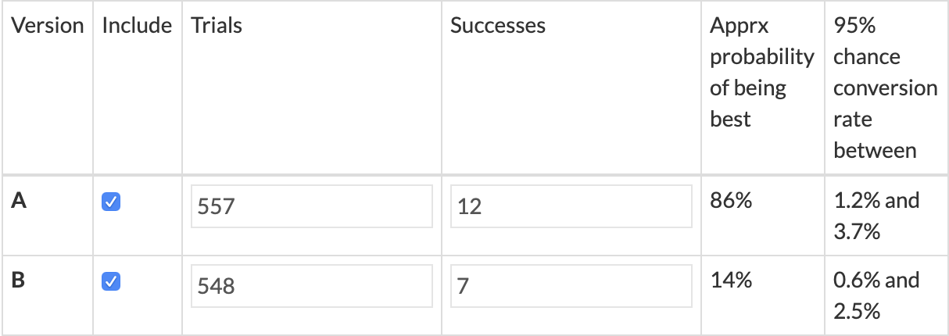Click the 95% chance conversion rate header
Screen dimensions: 949x336
[886, 88]
